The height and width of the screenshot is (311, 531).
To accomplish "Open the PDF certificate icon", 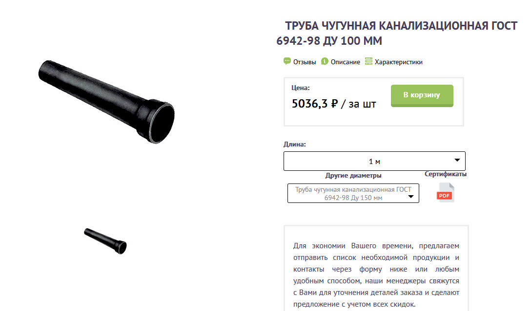I will 445,192.
